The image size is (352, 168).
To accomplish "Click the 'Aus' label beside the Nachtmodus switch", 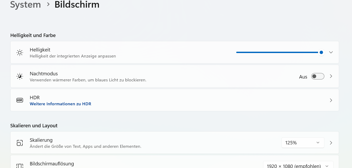I will (x=303, y=77).
